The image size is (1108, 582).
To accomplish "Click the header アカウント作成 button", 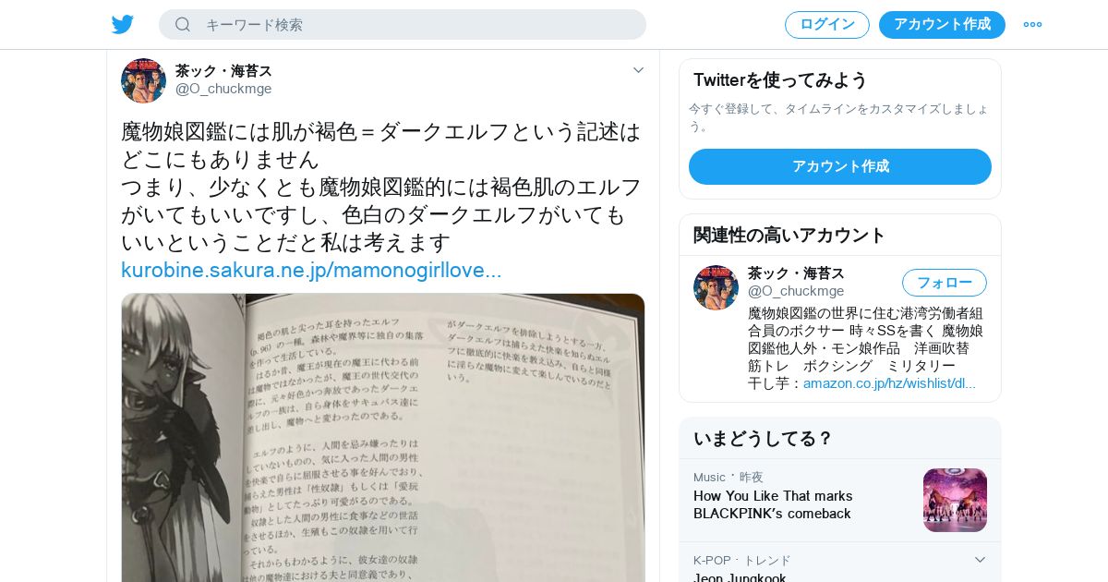I will point(942,24).
